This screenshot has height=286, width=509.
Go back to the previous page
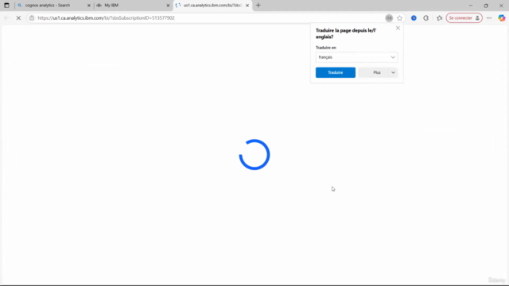tap(7, 17)
